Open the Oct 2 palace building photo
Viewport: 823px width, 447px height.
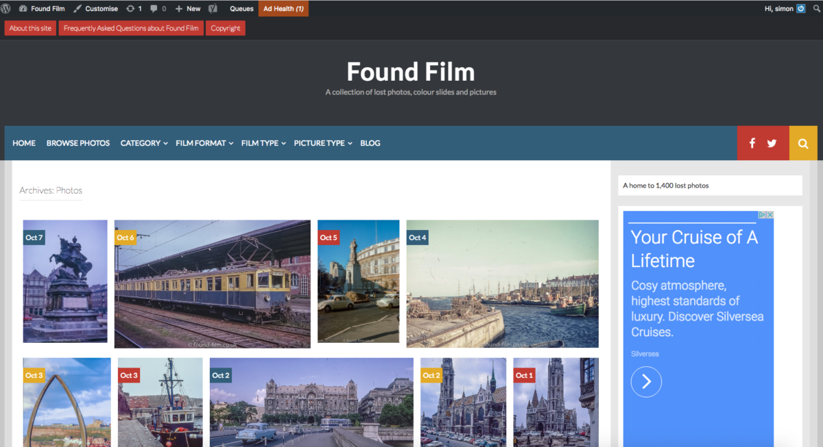(x=311, y=403)
